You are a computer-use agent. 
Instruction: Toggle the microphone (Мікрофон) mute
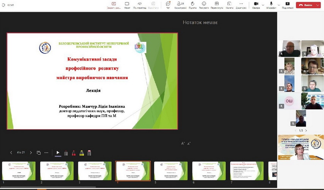pyautogui.click(x=271, y=4)
